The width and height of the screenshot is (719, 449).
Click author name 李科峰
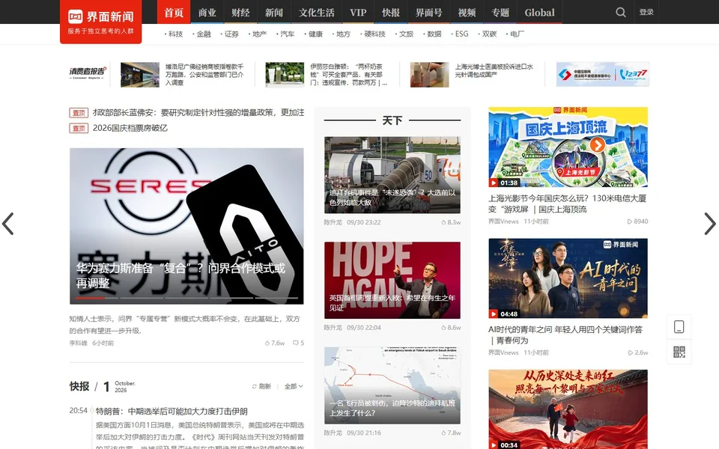click(78, 343)
